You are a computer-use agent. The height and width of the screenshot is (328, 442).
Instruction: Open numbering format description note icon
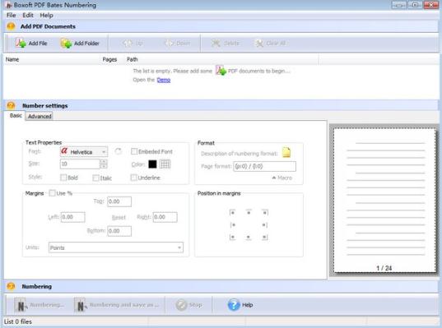(286, 152)
